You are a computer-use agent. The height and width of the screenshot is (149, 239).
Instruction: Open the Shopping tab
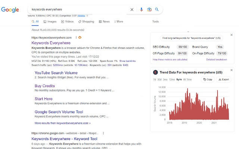point(86,22)
